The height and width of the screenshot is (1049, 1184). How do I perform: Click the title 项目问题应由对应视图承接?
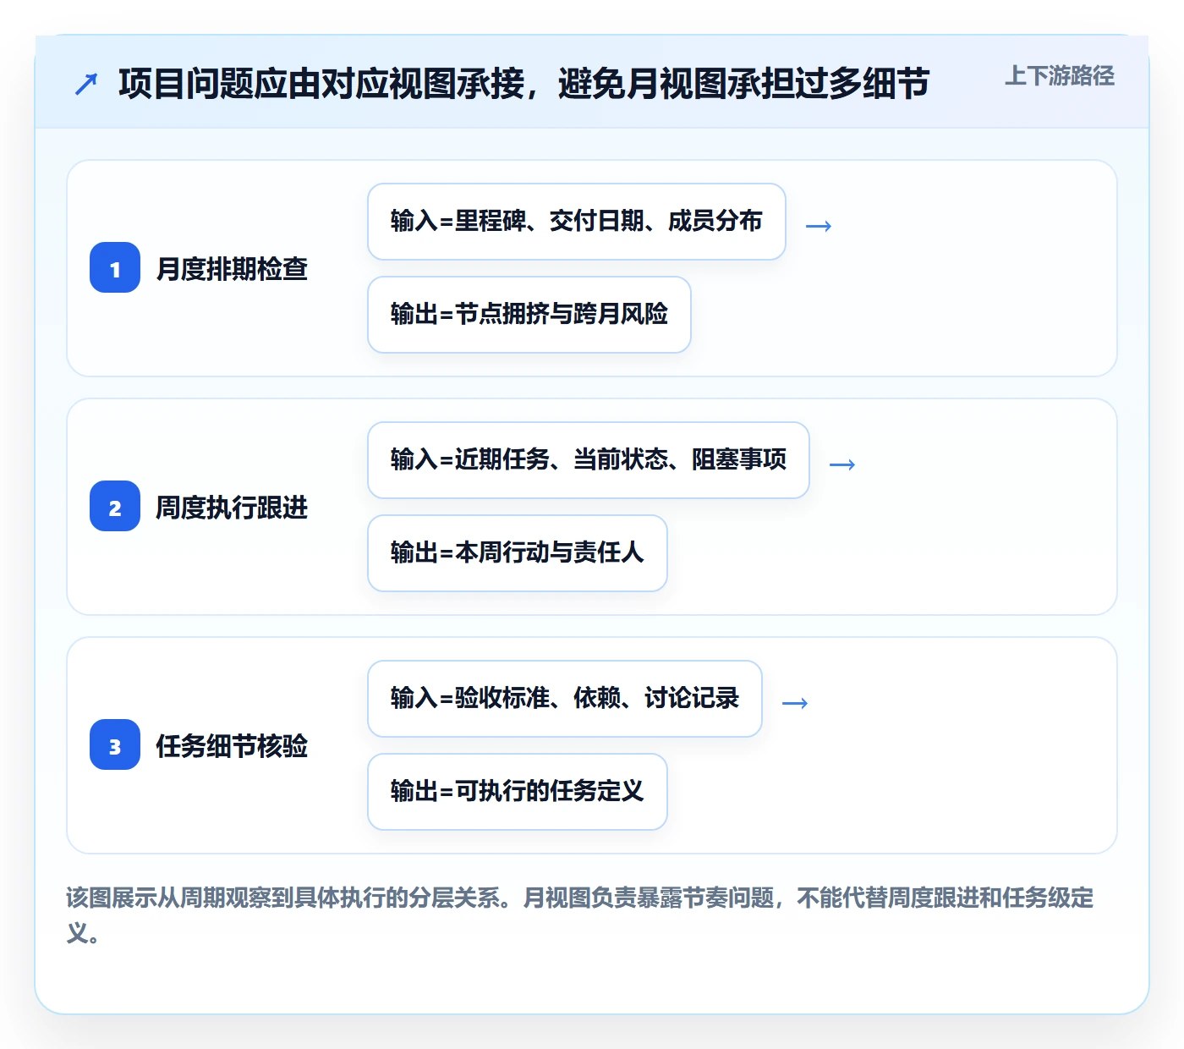[524, 84]
